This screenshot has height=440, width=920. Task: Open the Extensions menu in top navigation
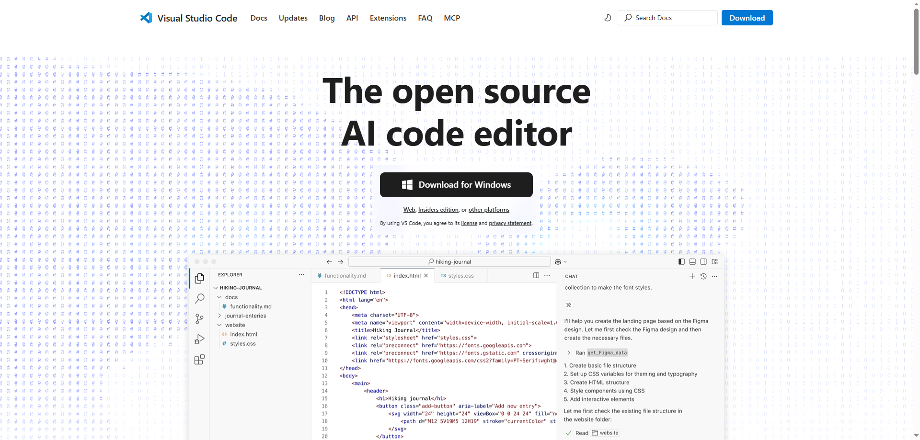click(x=388, y=18)
